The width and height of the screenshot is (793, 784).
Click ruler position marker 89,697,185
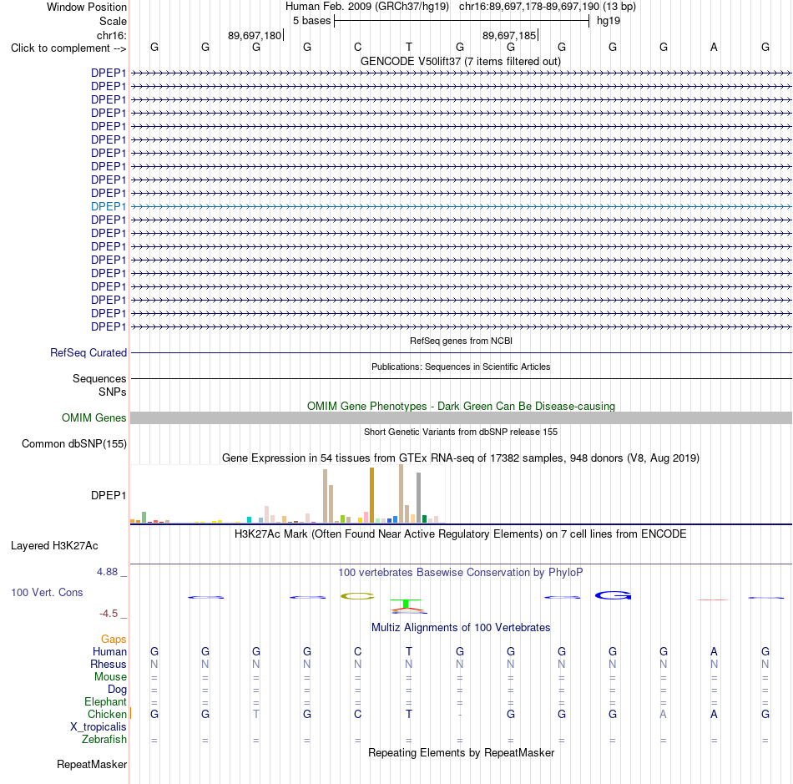pos(509,35)
